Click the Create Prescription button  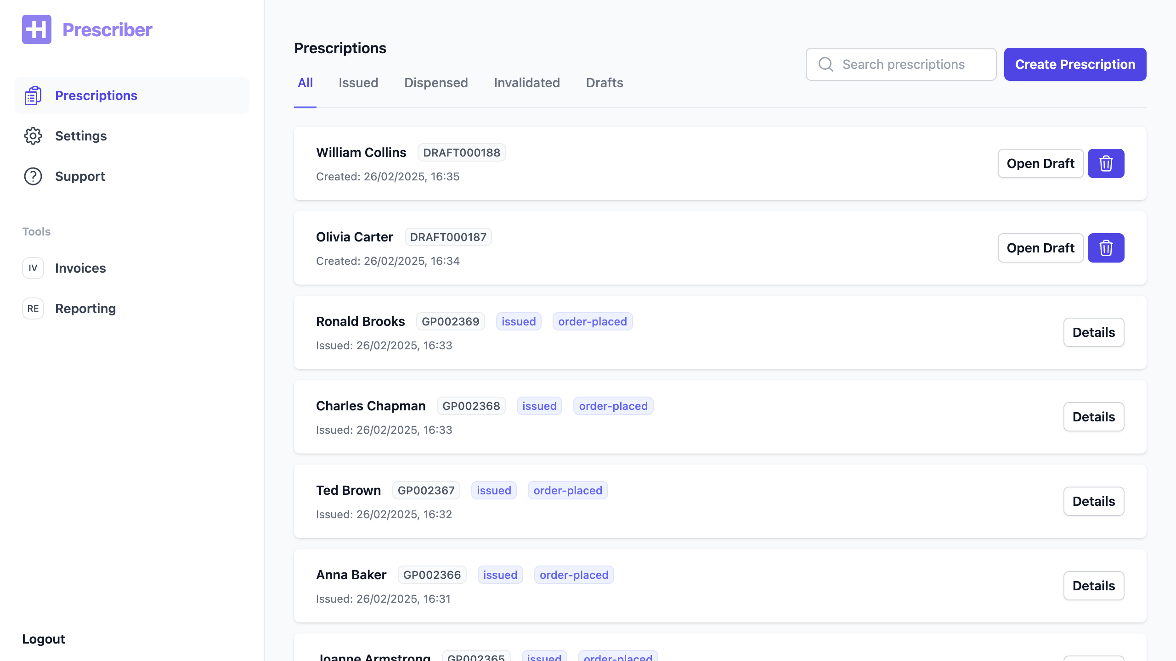click(x=1075, y=64)
